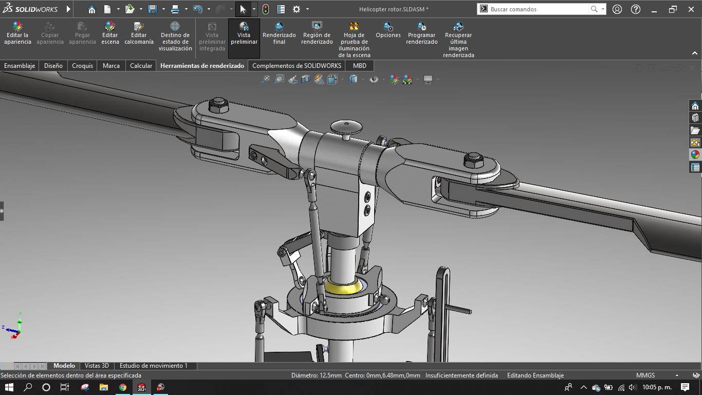Switch to the Ensamblaje tab
The image size is (702, 395).
[20, 66]
